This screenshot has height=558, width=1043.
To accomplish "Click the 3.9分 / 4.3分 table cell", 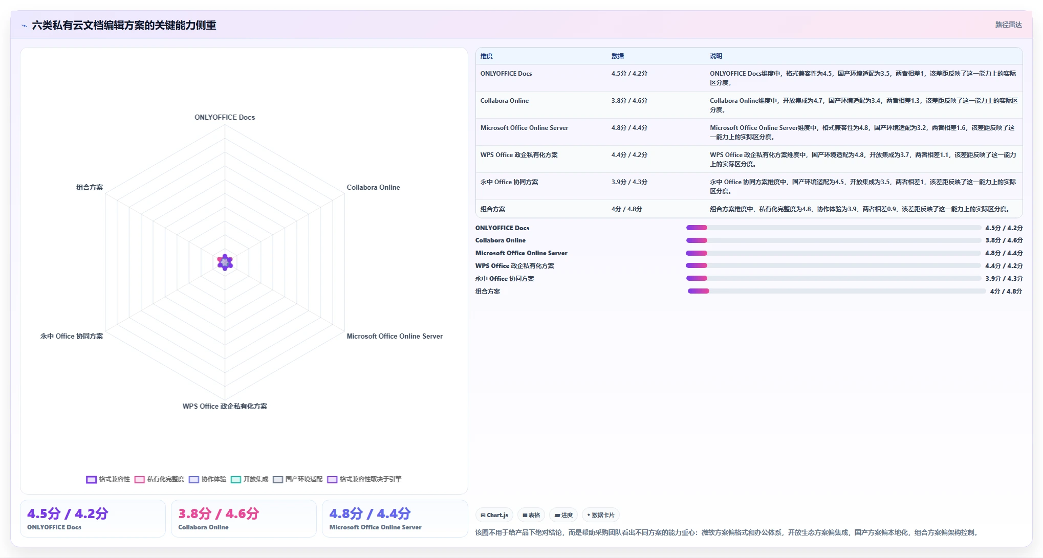I will pos(629,182).
